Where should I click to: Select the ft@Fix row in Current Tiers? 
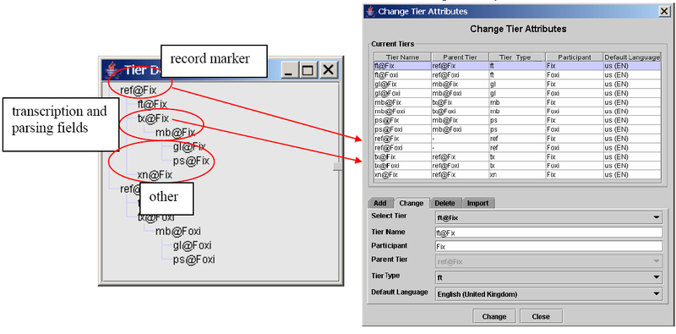click(x=517, y=66)
